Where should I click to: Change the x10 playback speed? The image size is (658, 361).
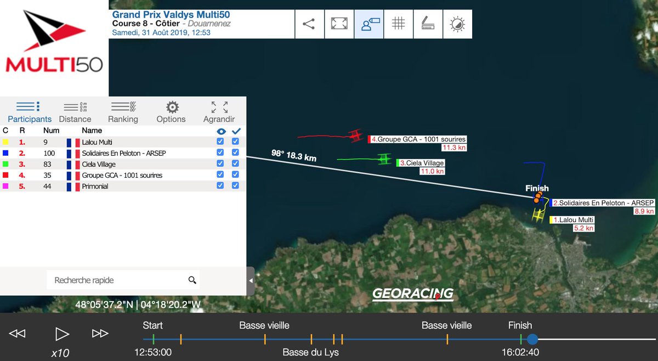pyautogui.click(x=60, y=353)
